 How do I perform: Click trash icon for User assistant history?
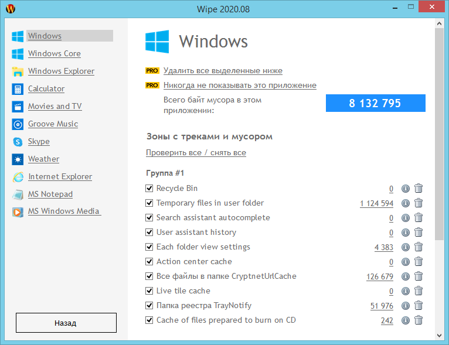coord(419,232)
